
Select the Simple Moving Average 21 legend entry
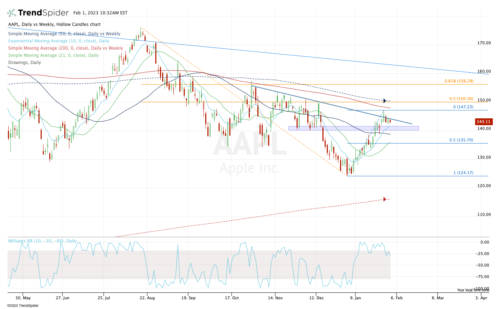click(54, 55)
